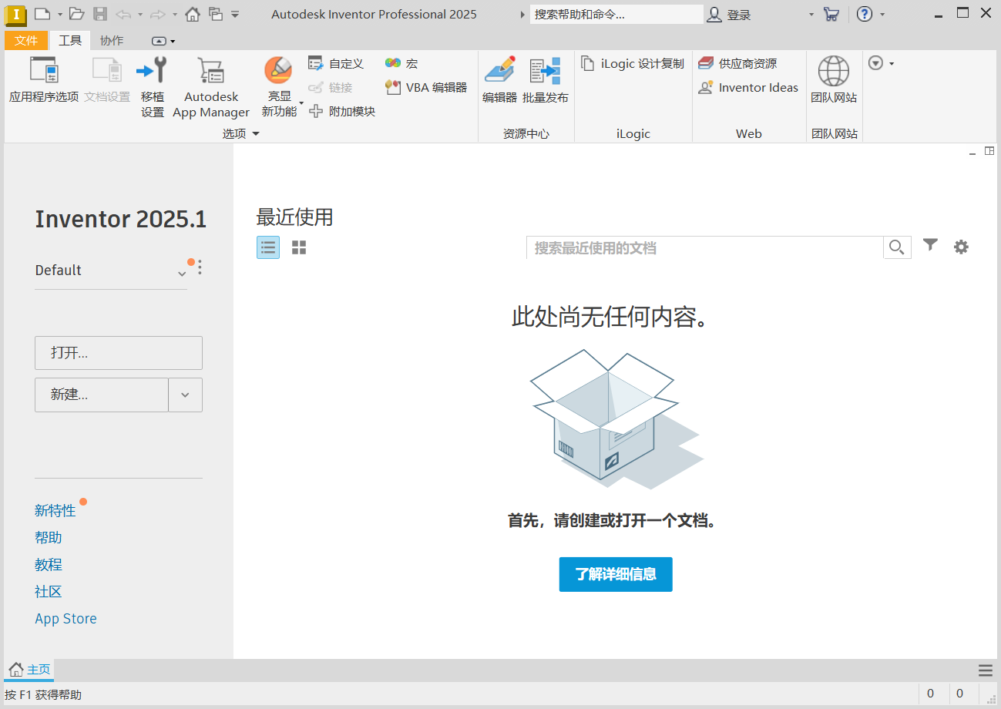Open dropdown next to New file icon
The image size is (1001, 709).
pyautogui.click(x=59, y=14)
